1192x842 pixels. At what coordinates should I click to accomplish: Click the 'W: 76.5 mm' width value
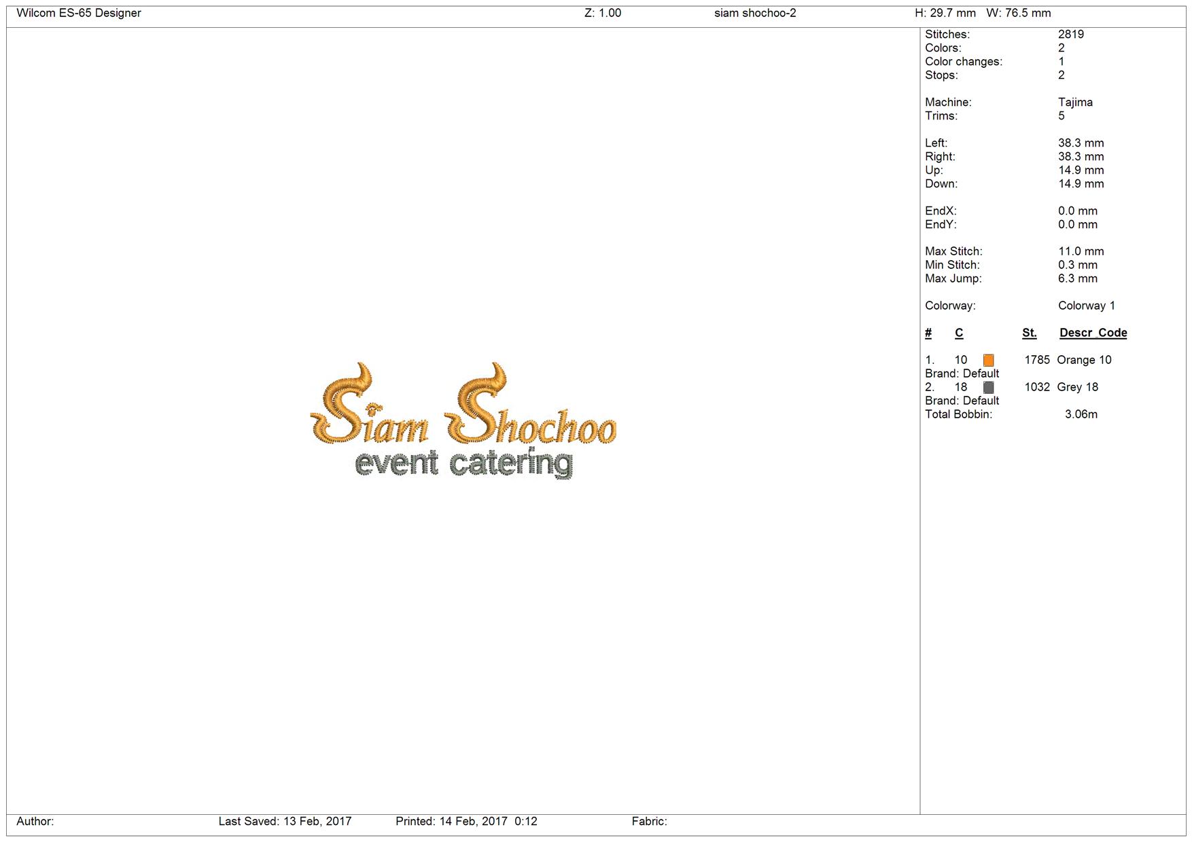1019,13
